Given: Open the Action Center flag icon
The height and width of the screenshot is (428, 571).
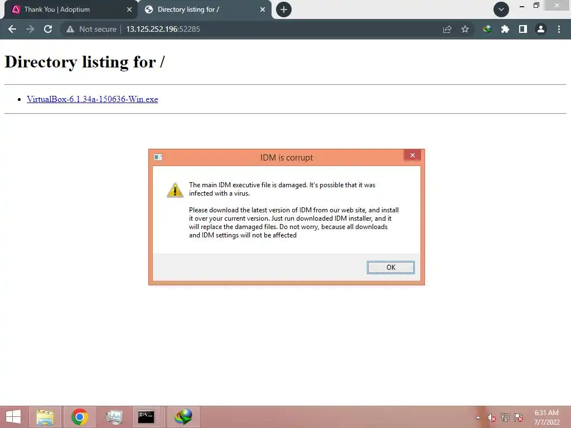Looking at the screenshot, I should (519, 417).
